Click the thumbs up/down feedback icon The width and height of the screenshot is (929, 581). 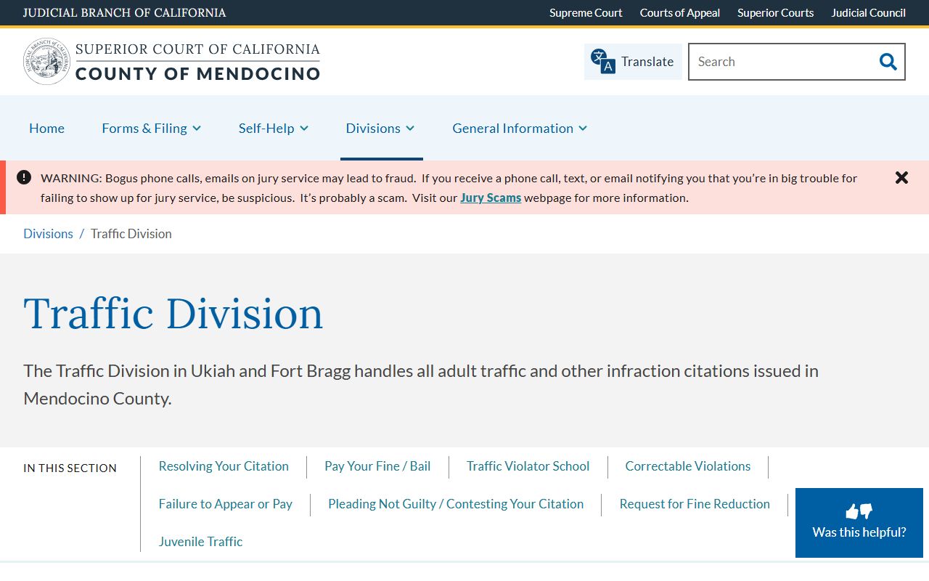(859, 511)
